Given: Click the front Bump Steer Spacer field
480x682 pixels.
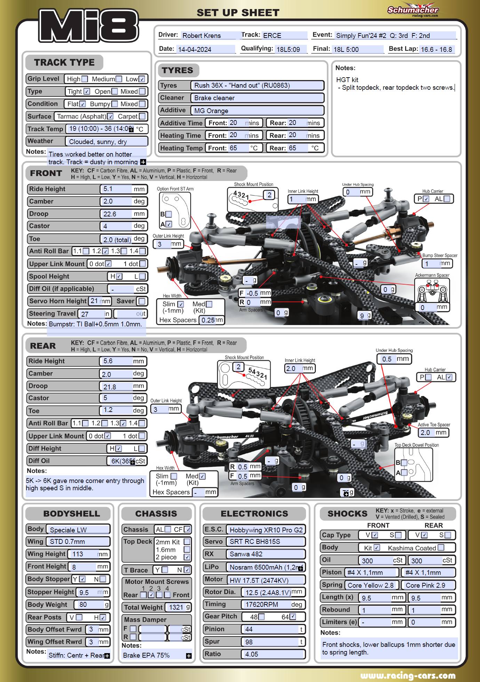Looking at the screenshot, I should point(432,263).
